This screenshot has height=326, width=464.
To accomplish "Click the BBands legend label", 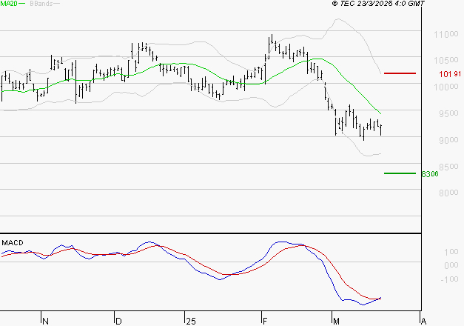I will tap(41, 4).
